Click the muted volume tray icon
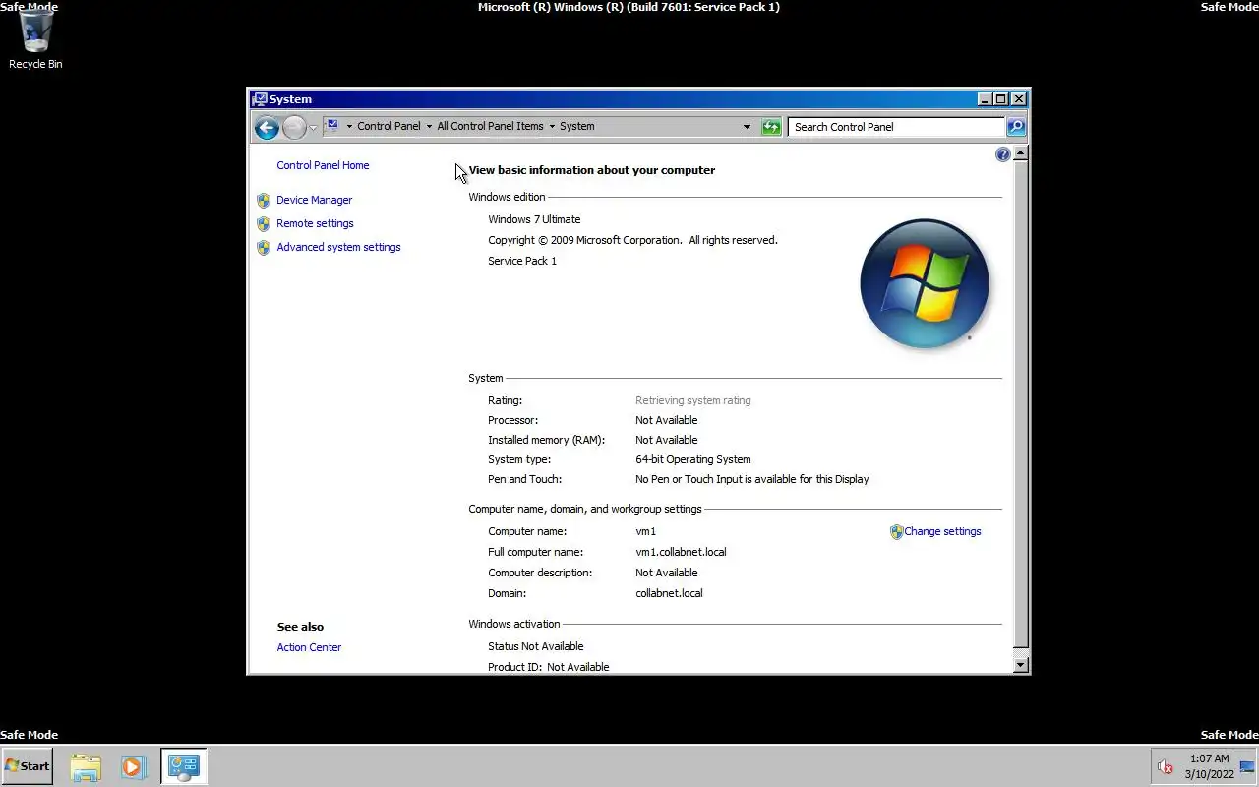Viewport: 1259px width, 787px height. pos(1166,766)
